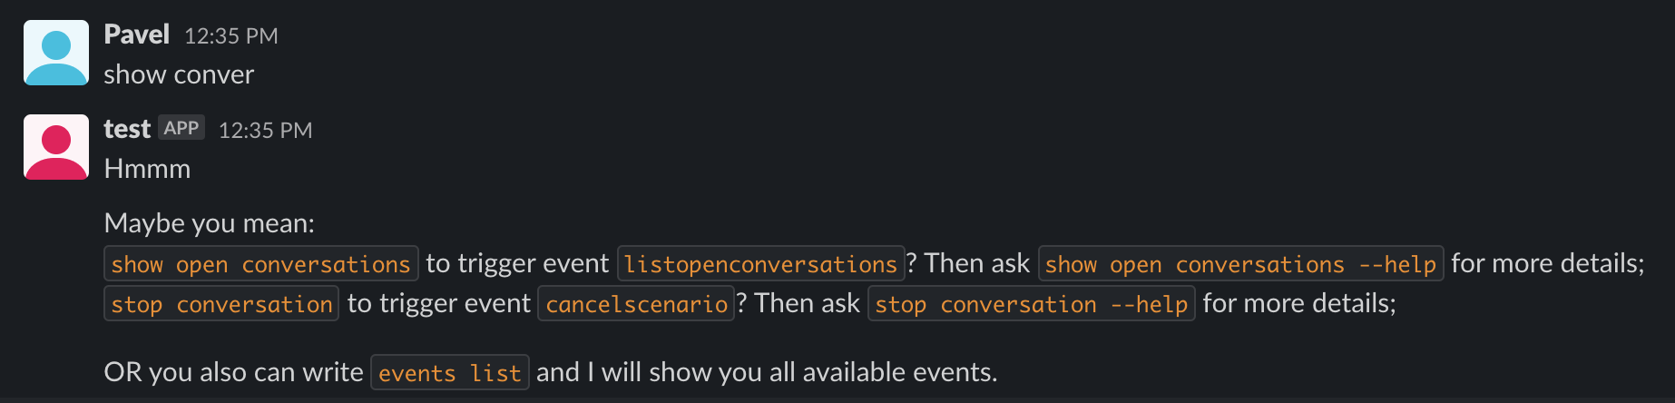Viewport: 1675px width, 403px height.
Task: Click the 'Maybe you mean:' line
Action: point(210,223)
